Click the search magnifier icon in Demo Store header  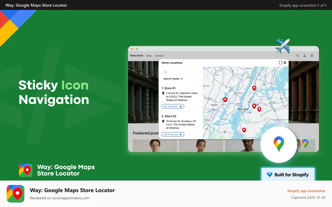pyautogui.click(x=298, y=56)
